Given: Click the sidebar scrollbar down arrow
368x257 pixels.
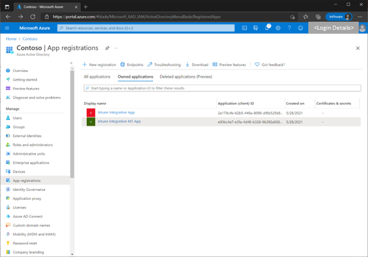Looking at the screenshot, I should pos(72,254).
